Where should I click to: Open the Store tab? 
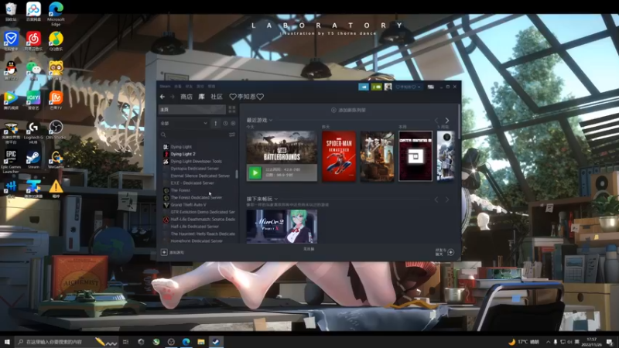pyautogui.click(x=186, y=97)
